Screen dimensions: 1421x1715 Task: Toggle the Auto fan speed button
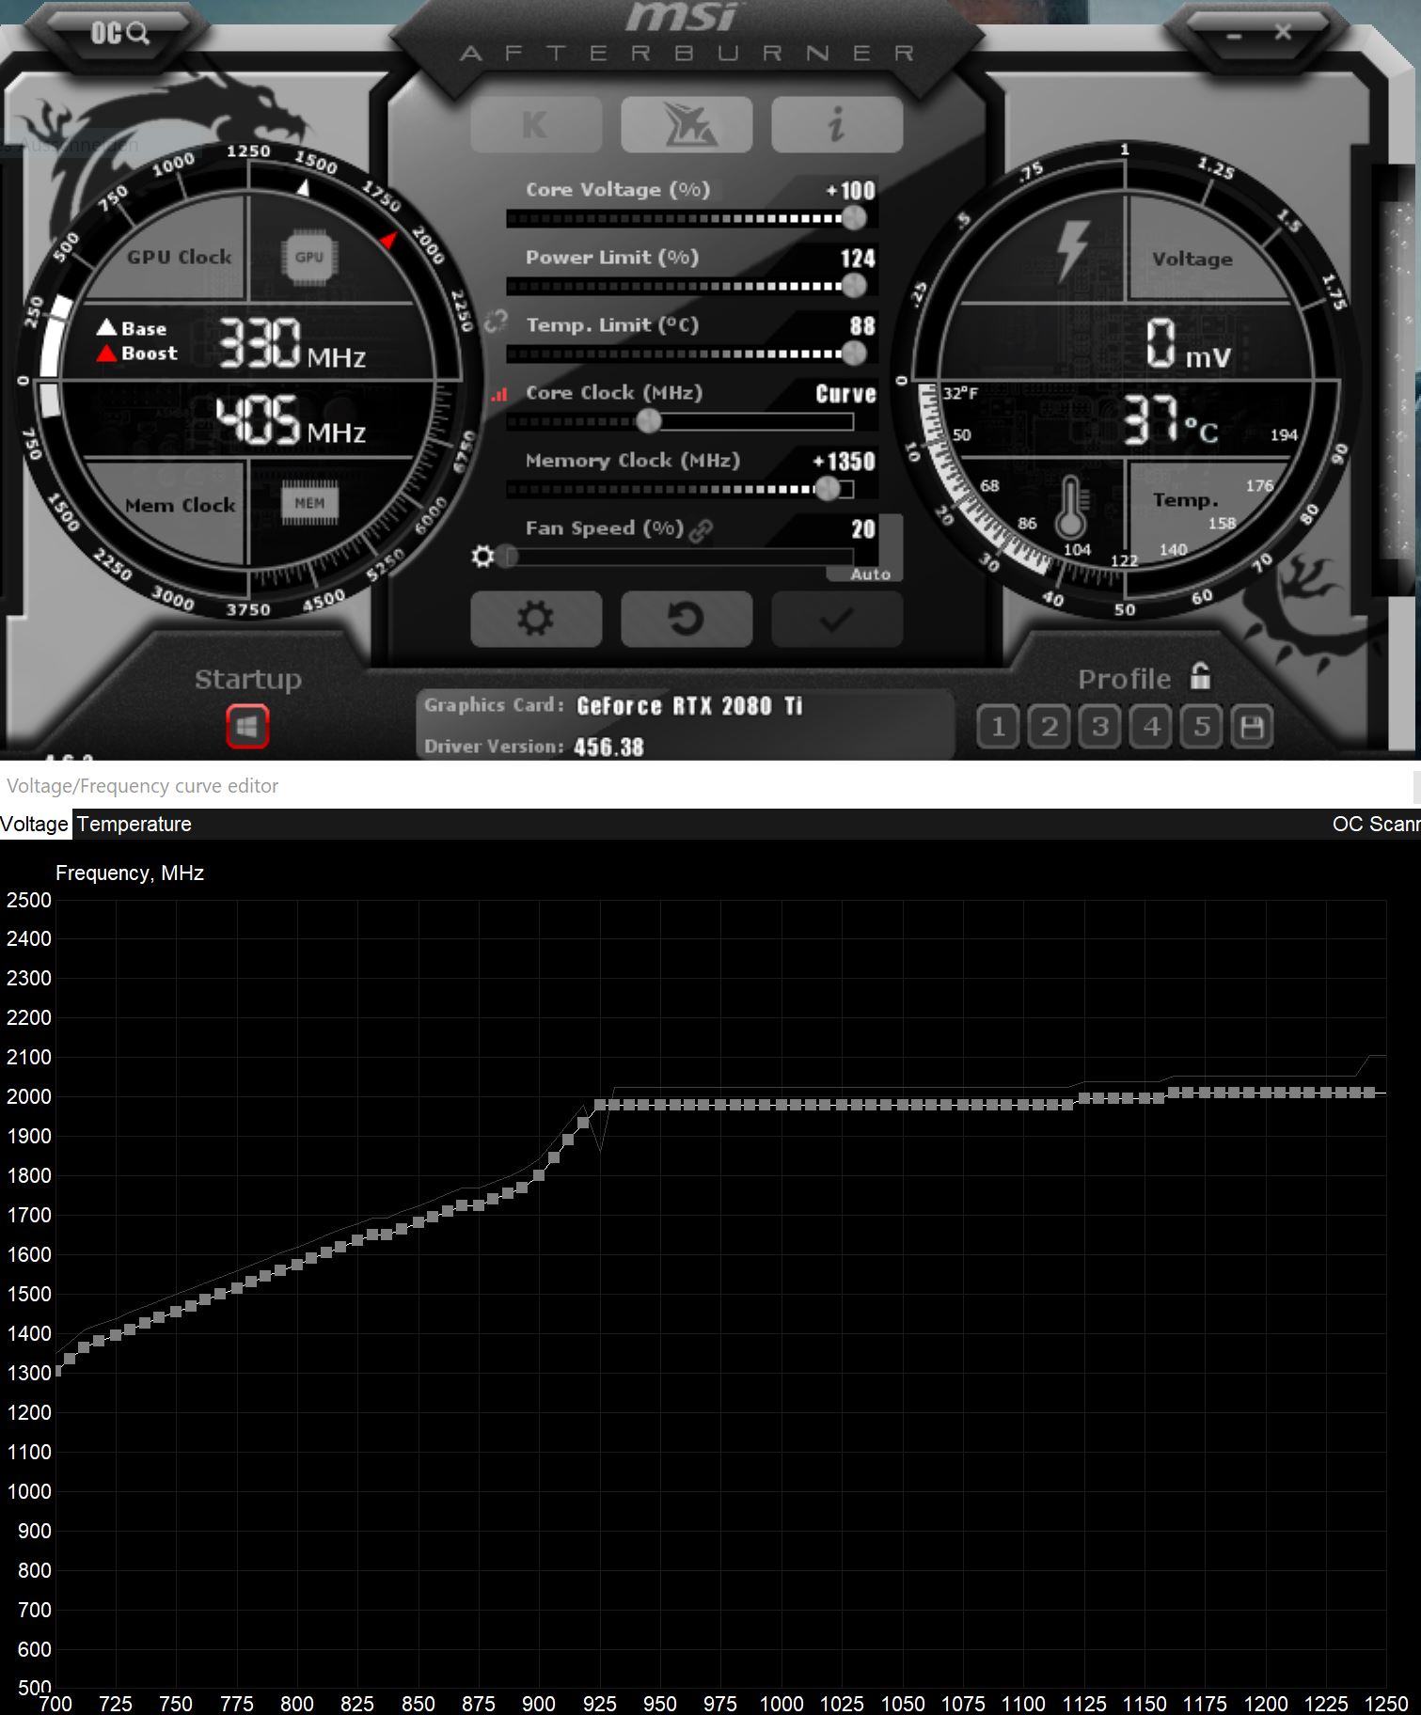click(x=870, y=574)
